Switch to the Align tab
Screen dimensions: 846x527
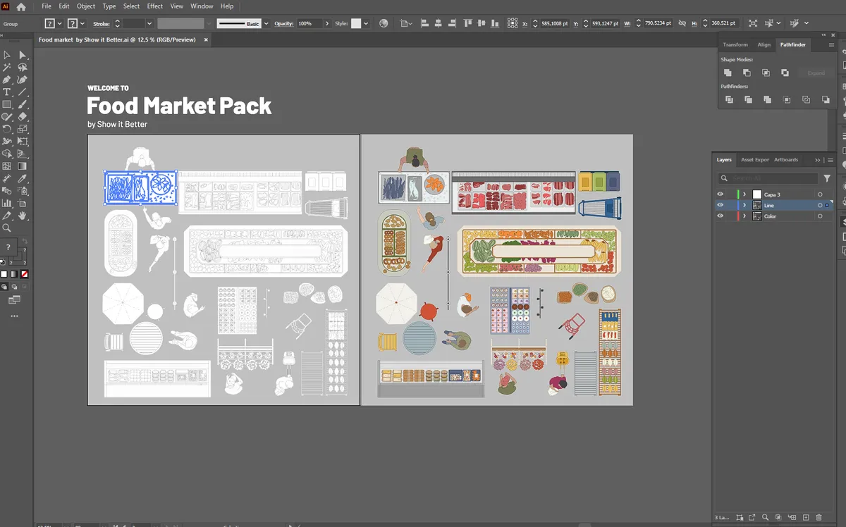pyautogui.click(x=764, y=45)
